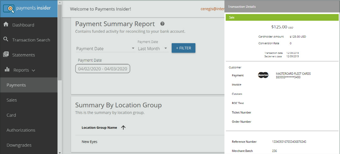
Task: Click the user email link in header
Action: [212, 9]
